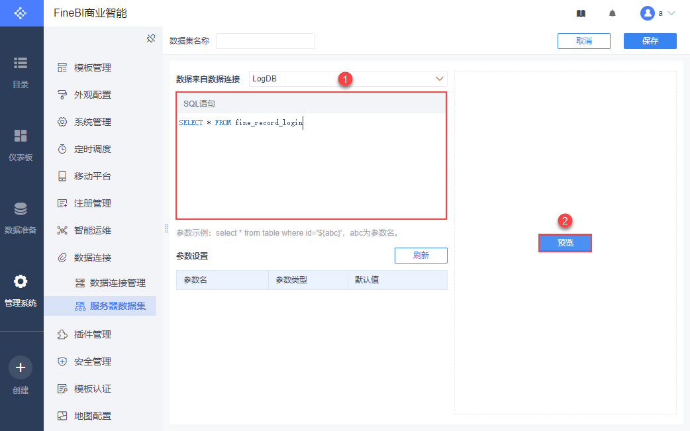690x431 pixels.
Task: Click the 保存 save button
Action: tap(650, 41)
